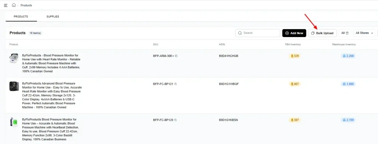Image resolution: width=378 pixels, height=144 pixels.
Task: Click the ASIN column header
Action: tap(222, 44)
